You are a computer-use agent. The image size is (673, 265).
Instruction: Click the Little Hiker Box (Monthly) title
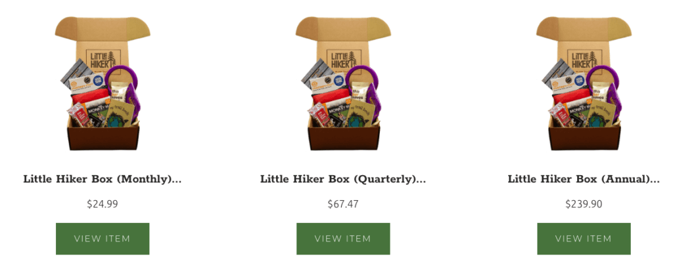(x=103, y=179)
